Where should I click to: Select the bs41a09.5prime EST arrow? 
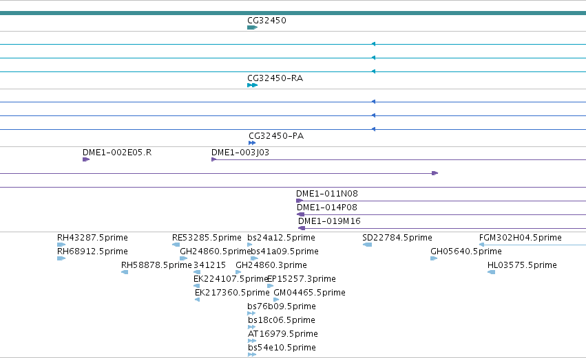(254, 259)
